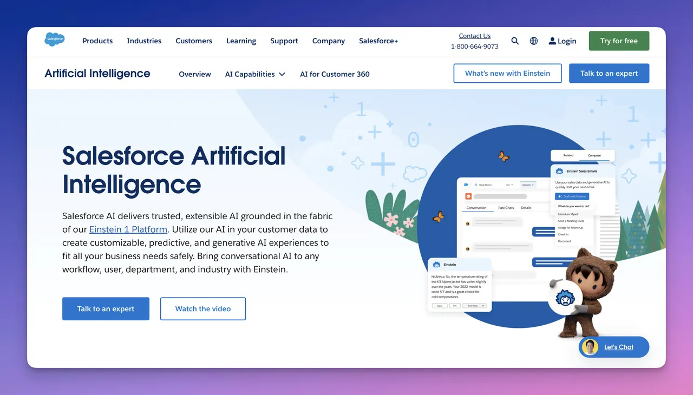This screenshot has width=693, height=395.
Task: Open the globe language selector icon
Action: pos(534,41)
